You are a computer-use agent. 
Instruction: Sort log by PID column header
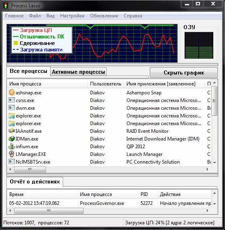click(147, 194)
